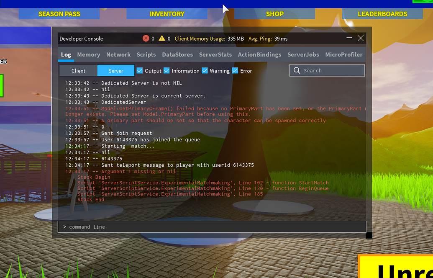
Task: Disable the Warning log filter
Action: (x=205, y=71)
